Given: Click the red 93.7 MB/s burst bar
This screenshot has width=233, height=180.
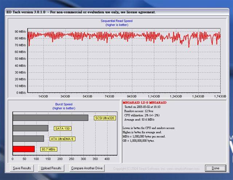Looking at the screenshot, I should [x=24, y=149].
